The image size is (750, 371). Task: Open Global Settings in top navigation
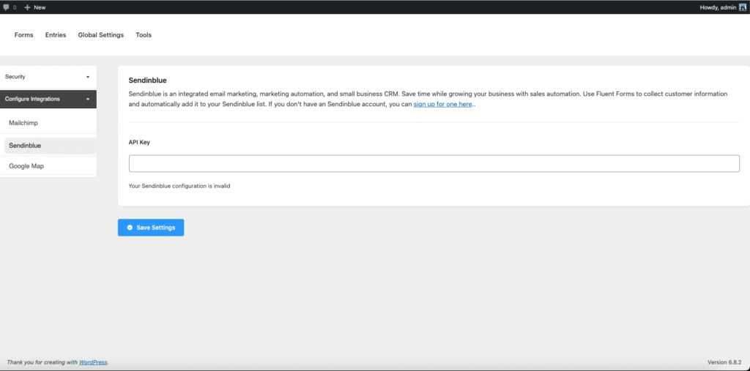pos(101,35)
